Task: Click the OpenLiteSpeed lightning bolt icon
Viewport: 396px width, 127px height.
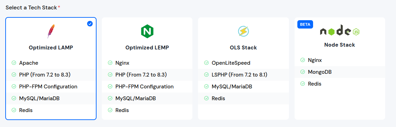Action: (243, 31)
